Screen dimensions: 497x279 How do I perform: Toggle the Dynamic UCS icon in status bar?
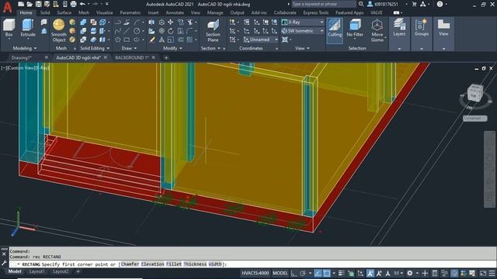(x=360, y=274)
